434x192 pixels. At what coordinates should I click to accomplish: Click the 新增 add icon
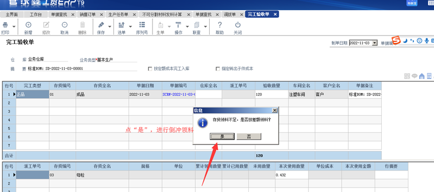click(x=28, y=25)
